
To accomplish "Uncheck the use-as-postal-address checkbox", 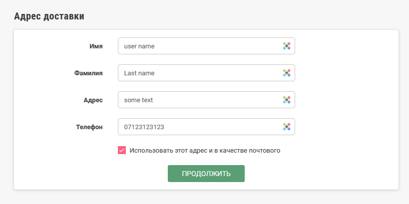I will [122, 150].
